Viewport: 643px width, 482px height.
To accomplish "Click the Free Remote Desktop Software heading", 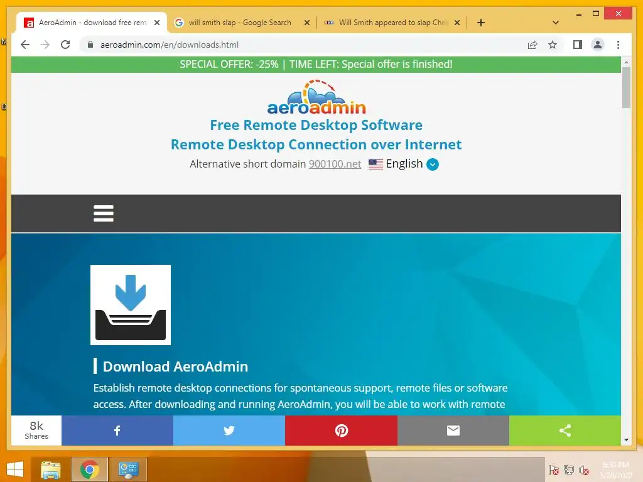I will point(316,125).
